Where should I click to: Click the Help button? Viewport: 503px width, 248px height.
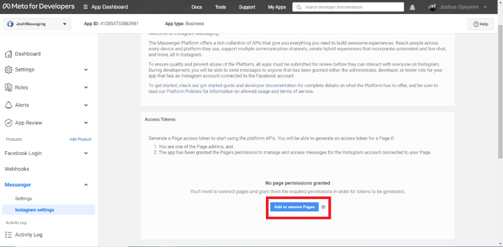pyautogui.click(x=480, y=24)
